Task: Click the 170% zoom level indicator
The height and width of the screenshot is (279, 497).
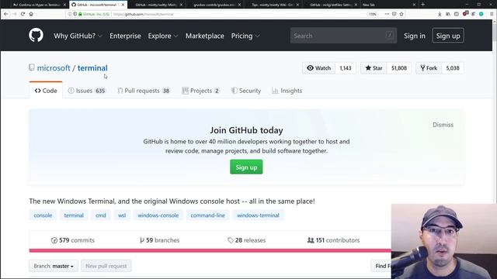Action: [373, 14]
